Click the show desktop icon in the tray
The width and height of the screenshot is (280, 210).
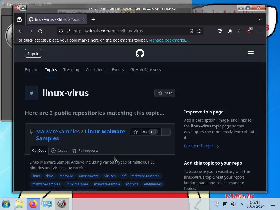[273, 204]
